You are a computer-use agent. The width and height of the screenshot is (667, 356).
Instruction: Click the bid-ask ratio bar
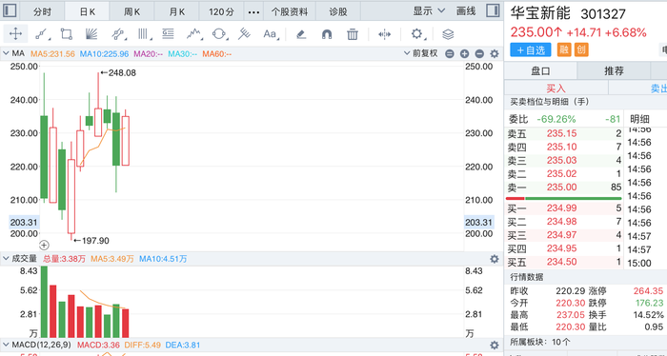pos(564,198)
